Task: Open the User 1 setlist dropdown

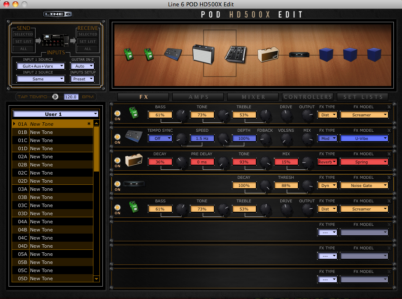Action: coord(55,114)
